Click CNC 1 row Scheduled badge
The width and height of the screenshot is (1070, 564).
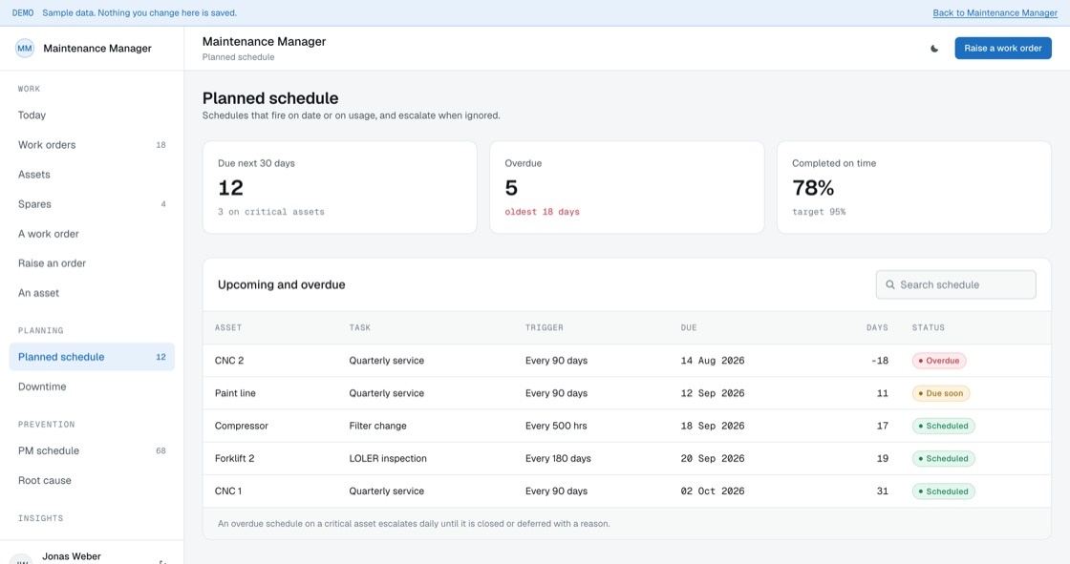[944, 491]
